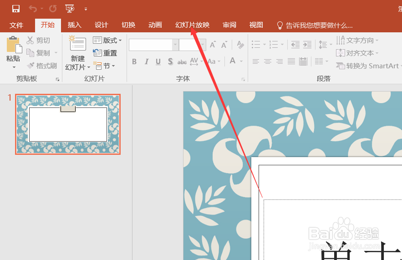Open the 节 (Section) dropdown
This screenshot has height=260, width=402.
tap(104, 66)
